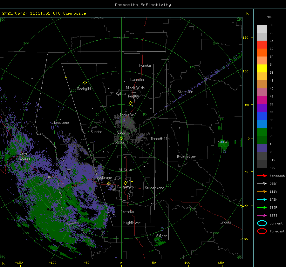This screenshot has height=267, width=286.
Task: Click the Drumheller town label
Action: (x=186, y=157)
